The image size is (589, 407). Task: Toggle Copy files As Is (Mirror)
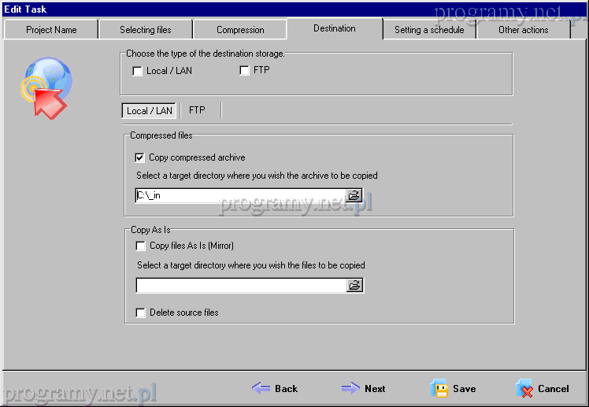[141, 246]
